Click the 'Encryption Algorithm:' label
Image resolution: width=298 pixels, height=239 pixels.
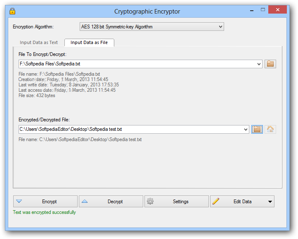pos(33,27)
